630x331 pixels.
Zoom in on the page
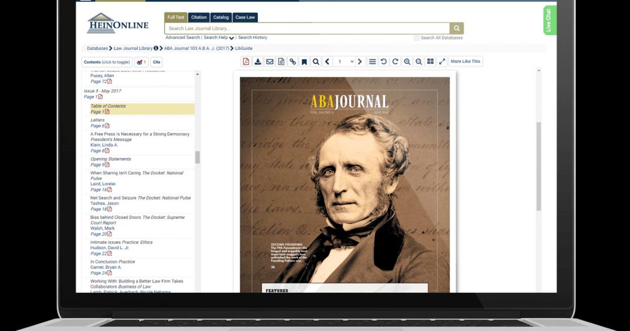tap(407, 62)
